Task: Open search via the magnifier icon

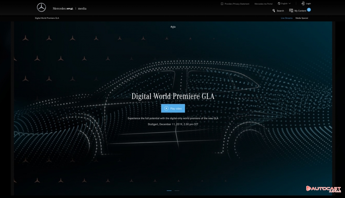Action: 274,11
